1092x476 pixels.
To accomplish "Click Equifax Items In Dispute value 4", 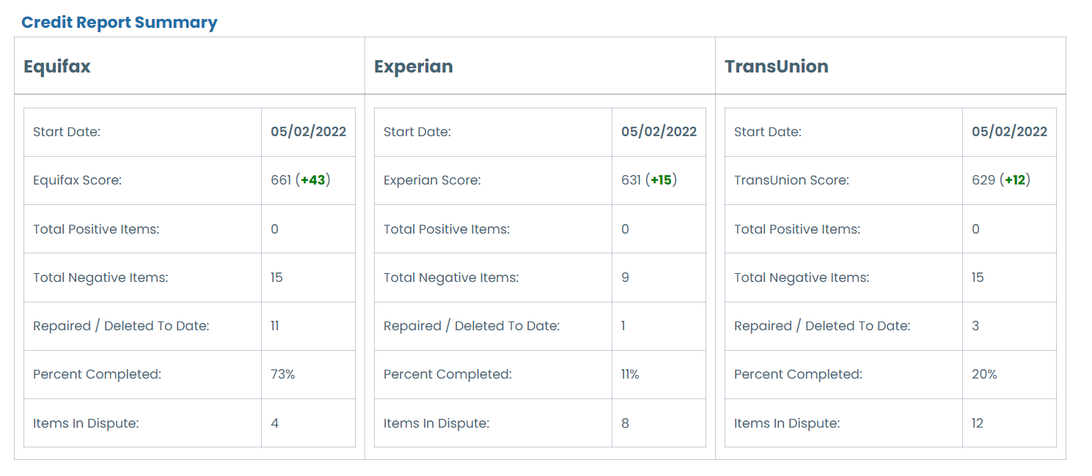I will point(275,423).
